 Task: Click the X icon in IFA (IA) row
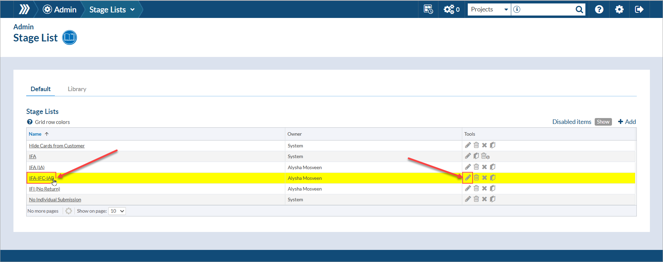pyautogui.click(x=485, y=167)
